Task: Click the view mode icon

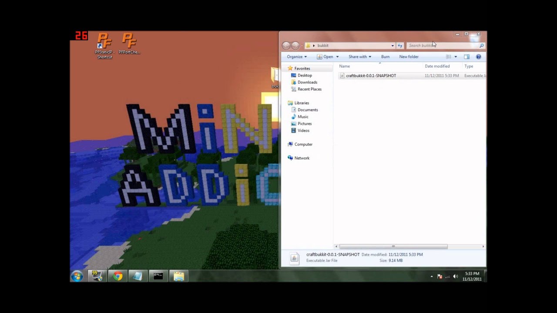Action: coord(448,57)
